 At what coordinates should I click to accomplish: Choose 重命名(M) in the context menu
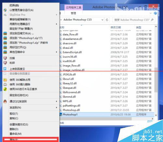click(16, 134)
